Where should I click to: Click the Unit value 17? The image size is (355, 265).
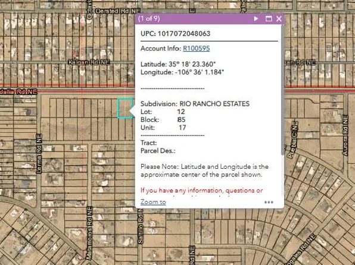182,128
